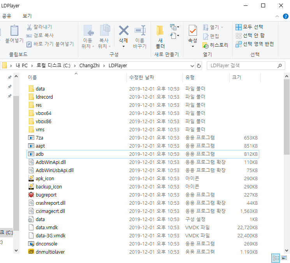Select the data folder icon

(31, 89)
